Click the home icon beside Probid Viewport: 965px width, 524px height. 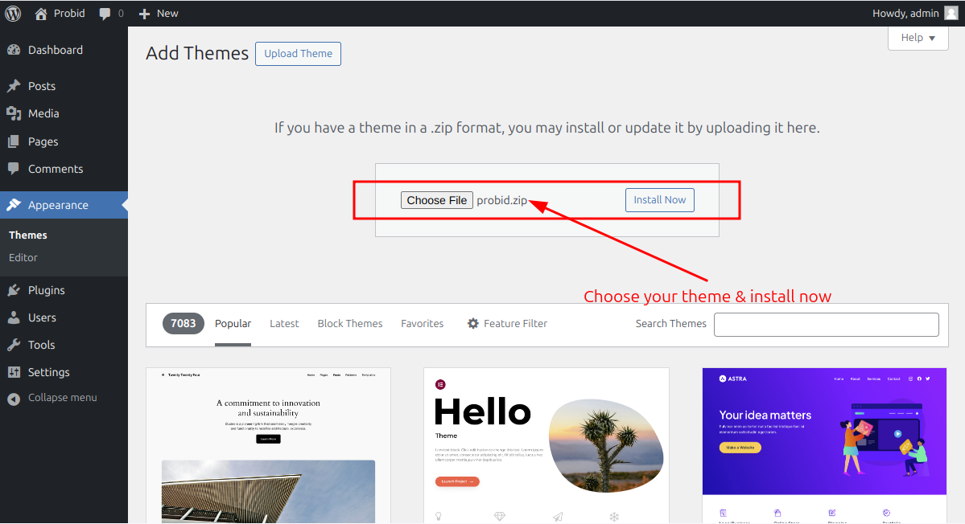click(x=40, y=14)
